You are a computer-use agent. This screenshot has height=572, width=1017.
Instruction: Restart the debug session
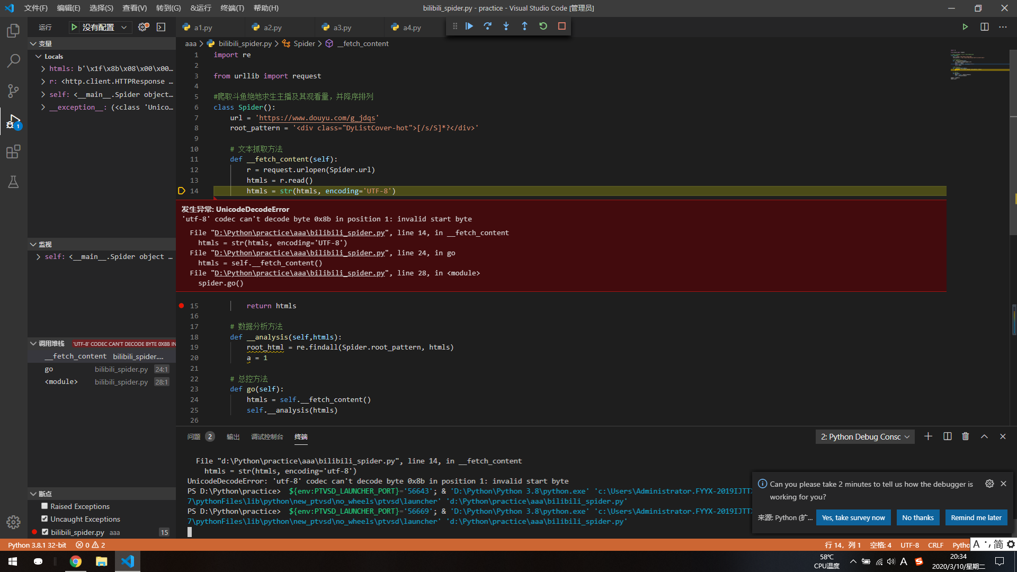coord(543,26)
